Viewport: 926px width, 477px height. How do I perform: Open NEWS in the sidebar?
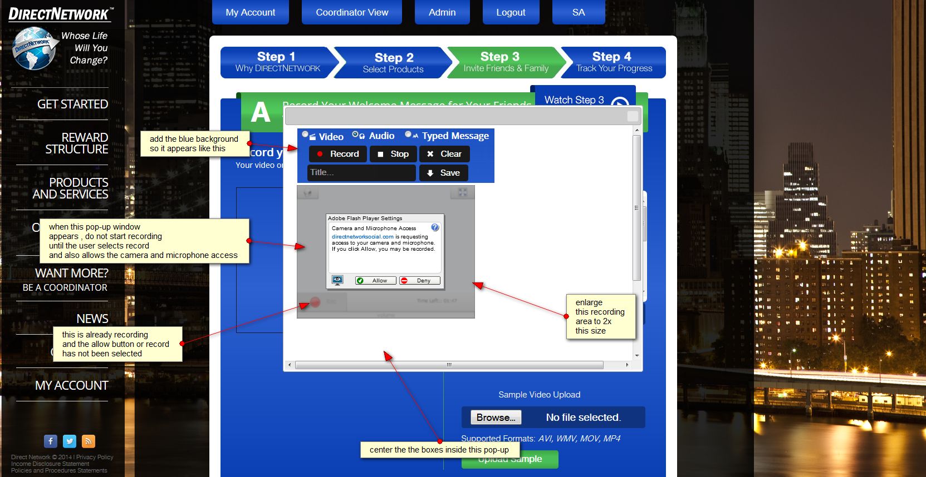coord(92,319)
